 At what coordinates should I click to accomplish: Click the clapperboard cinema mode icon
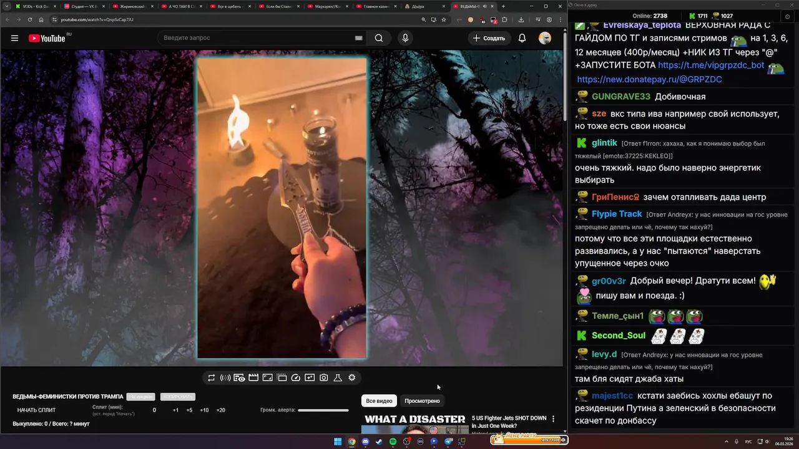253,378
